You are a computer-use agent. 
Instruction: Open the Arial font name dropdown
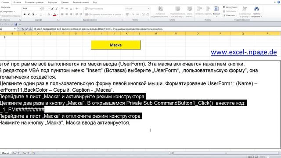pos(40,9)
